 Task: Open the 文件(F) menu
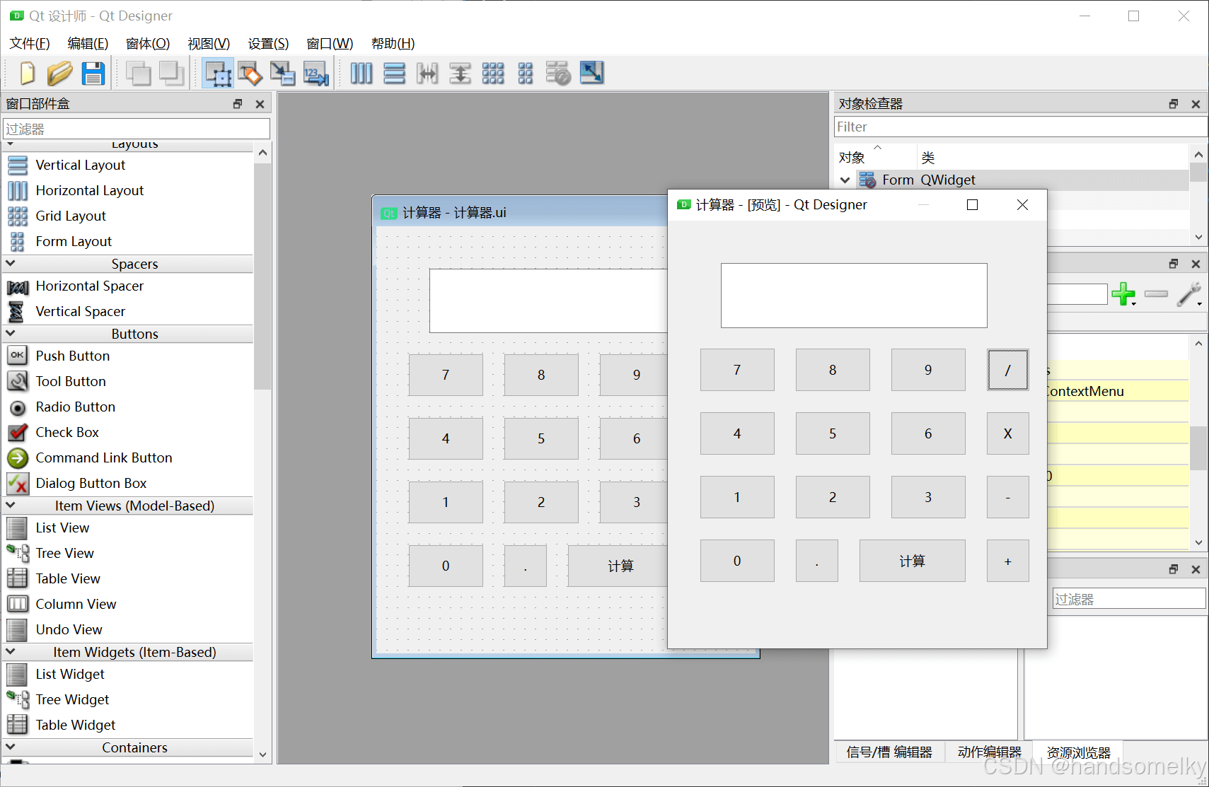(x=30, y=44)
